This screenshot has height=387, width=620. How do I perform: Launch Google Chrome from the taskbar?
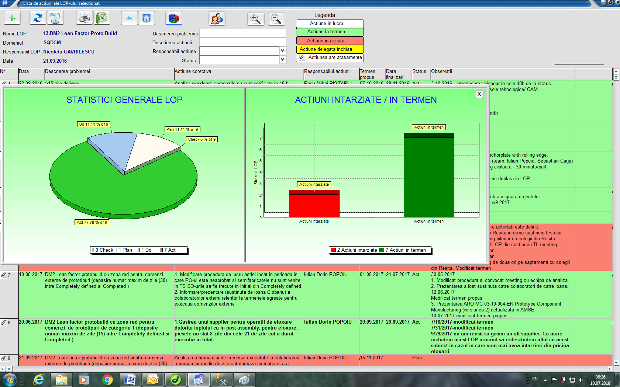[x=108, y=379]
